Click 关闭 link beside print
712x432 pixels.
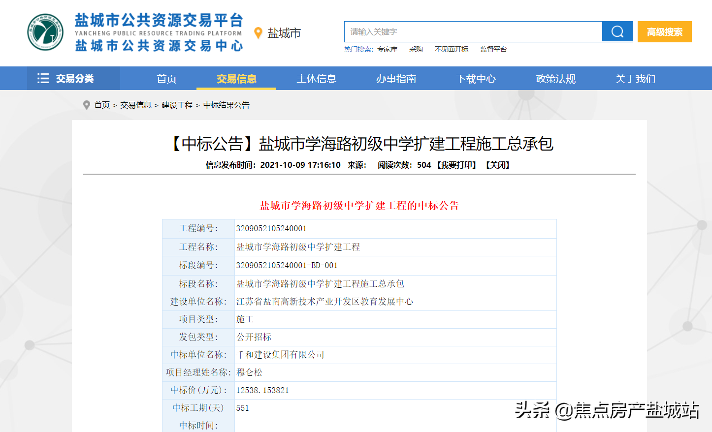[498, 165]
